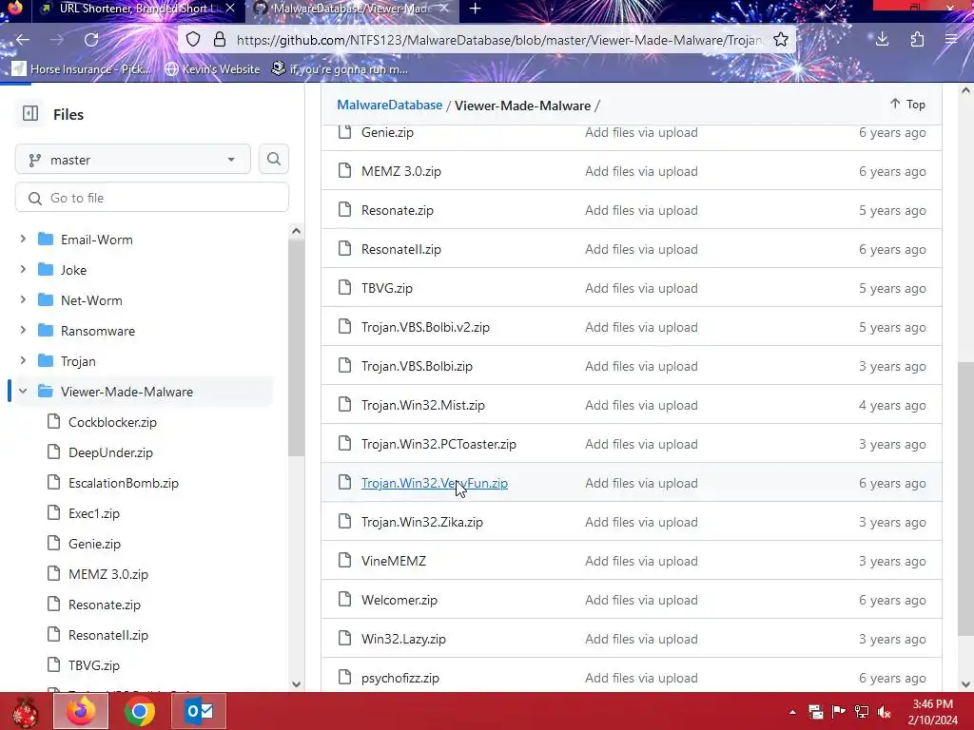Image resolution: width=974 pixels, height=730 pixels.
Task: Open the master branch dropdown
Action: (x=133, y=160)
